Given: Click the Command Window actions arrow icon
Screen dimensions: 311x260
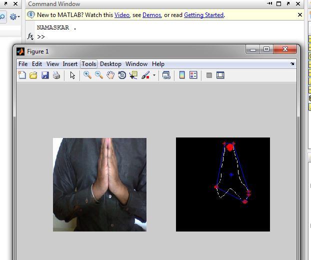Looking at the screenshot, I should tap(269, 3).
